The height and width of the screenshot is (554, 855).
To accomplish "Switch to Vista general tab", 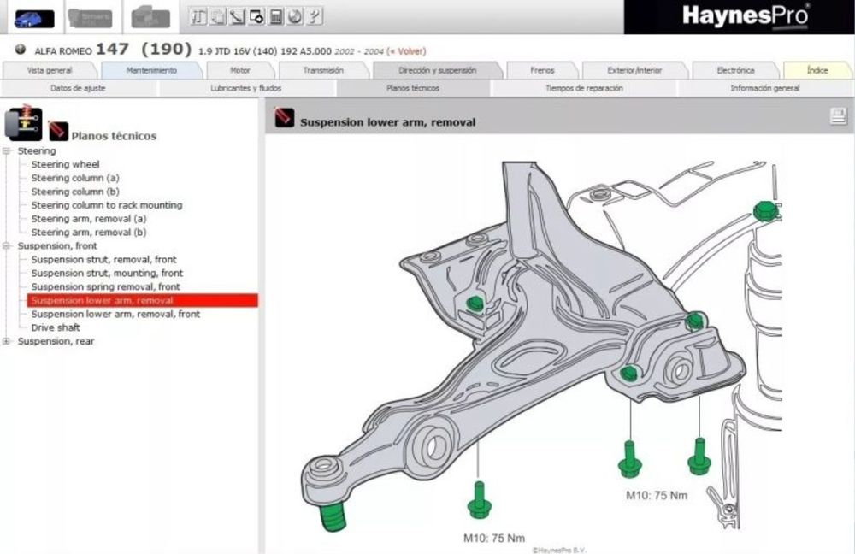I will [x=50, y=70].
